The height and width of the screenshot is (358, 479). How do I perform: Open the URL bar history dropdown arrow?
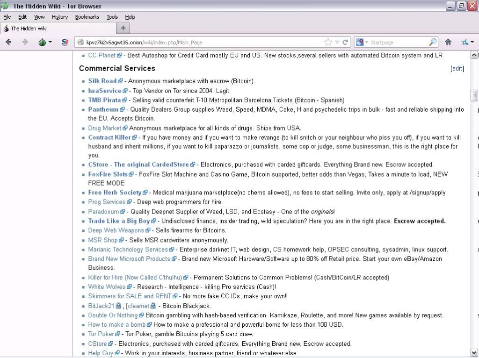tap(337, 42)
